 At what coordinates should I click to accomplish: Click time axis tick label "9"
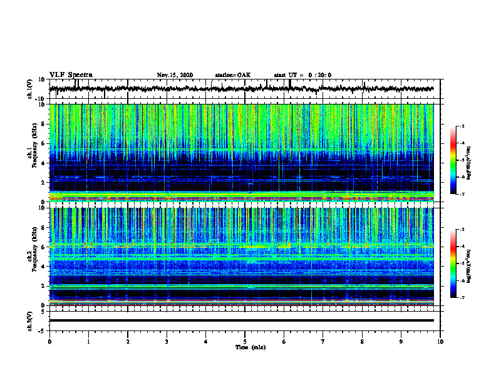pos(401,342)
